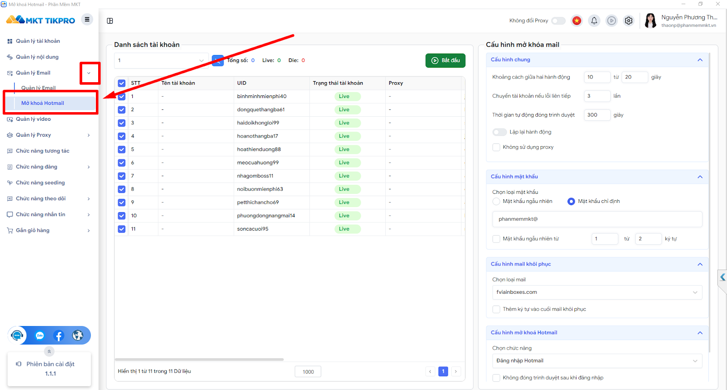The image size is (727, 390).
Task: Open Chức năng nhắn tin in sidebar
Action: pyautogui.click(x=40, y=215)
